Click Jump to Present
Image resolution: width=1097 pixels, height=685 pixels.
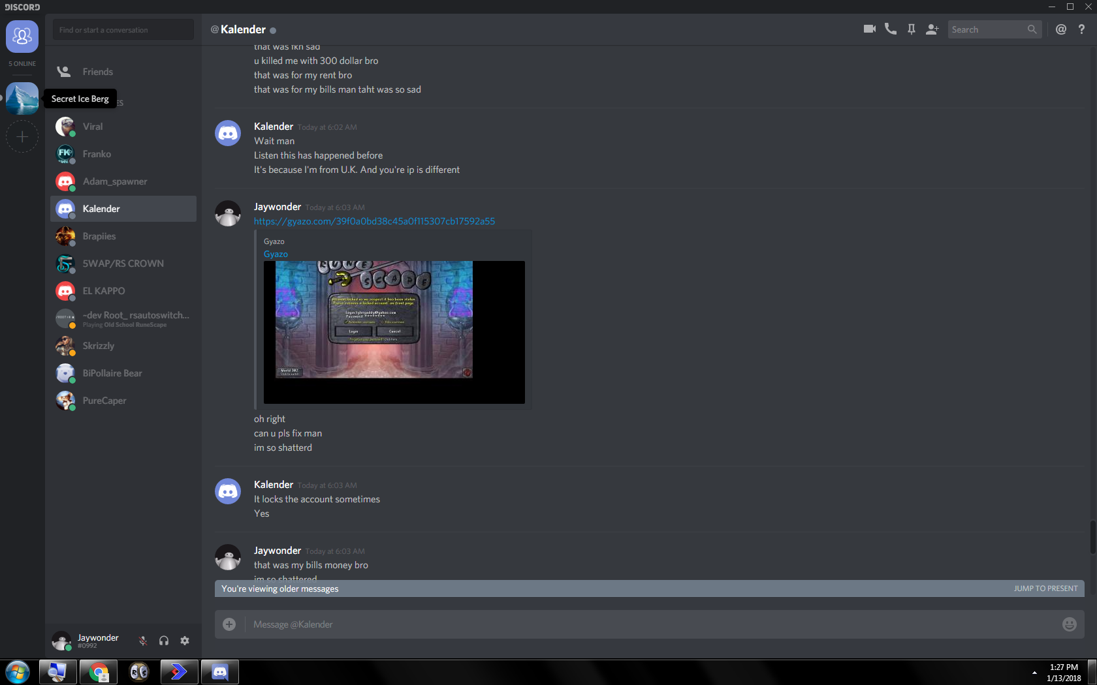click(x=1045, y=588)
